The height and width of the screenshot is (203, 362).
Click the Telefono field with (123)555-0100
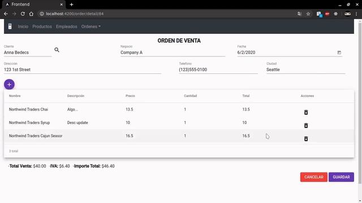218,69
